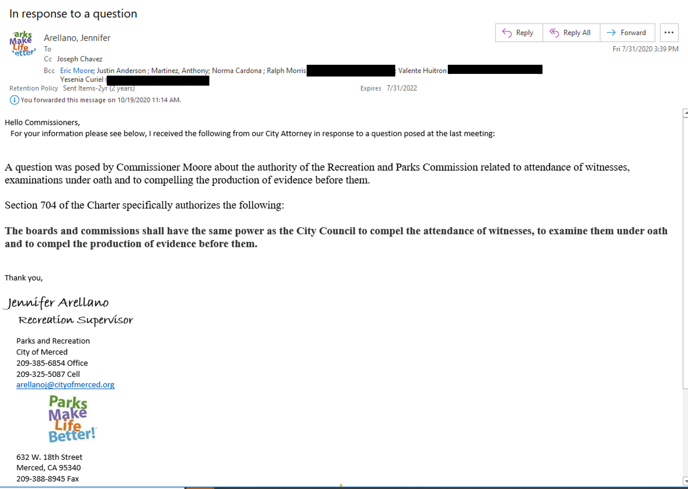Click the Reply button
This screenshot has width=688, height=489.
pyautogui.click(x=519, y=33)
